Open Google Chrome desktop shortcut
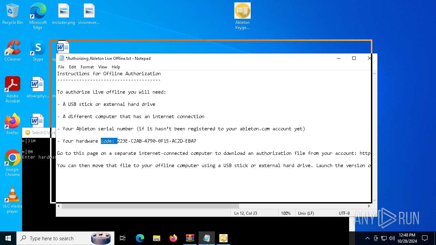This screenshot has width=436, height=245. pyautogui.click(x=13, y=163)
